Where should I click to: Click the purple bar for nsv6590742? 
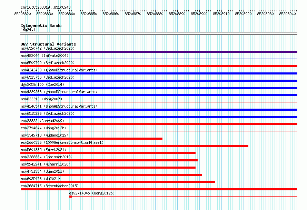pyautogui.click(x=159, y=52)
